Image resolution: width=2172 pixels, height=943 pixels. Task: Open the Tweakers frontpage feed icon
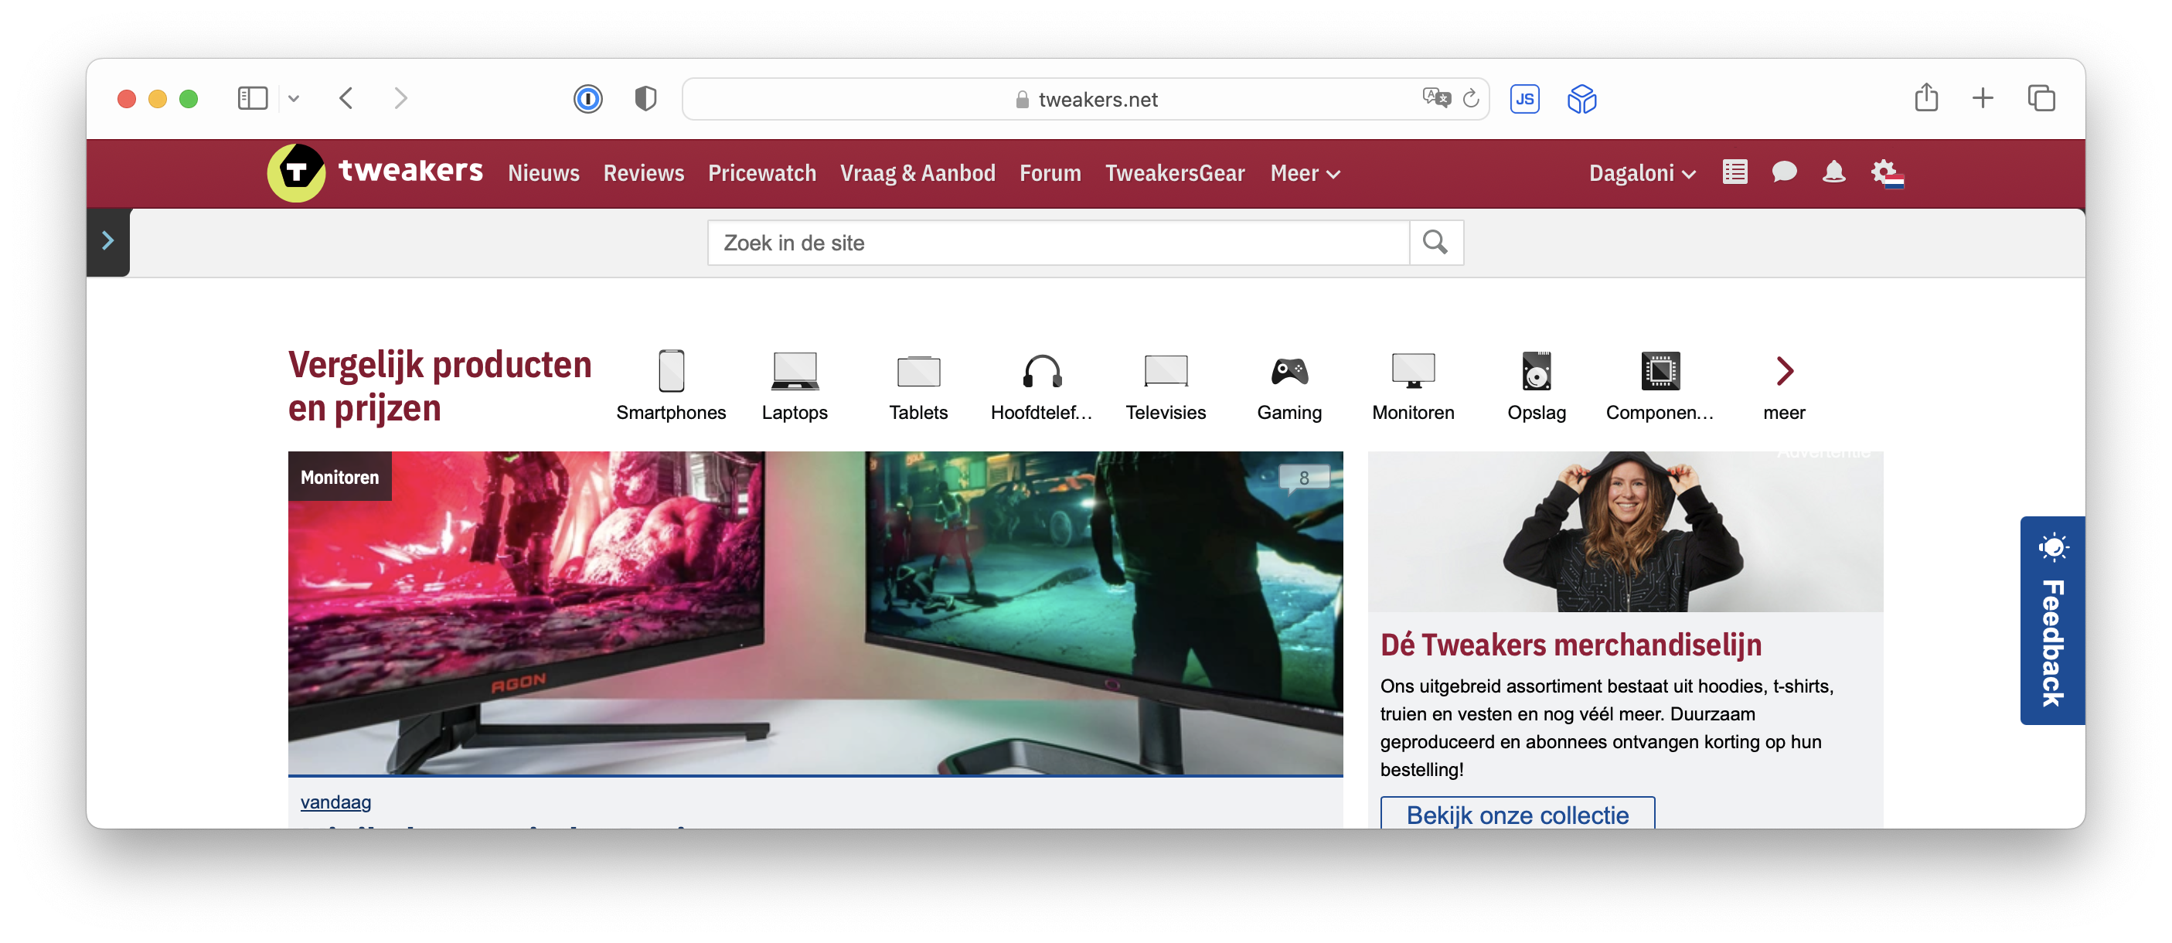(x=1735, y=172)
